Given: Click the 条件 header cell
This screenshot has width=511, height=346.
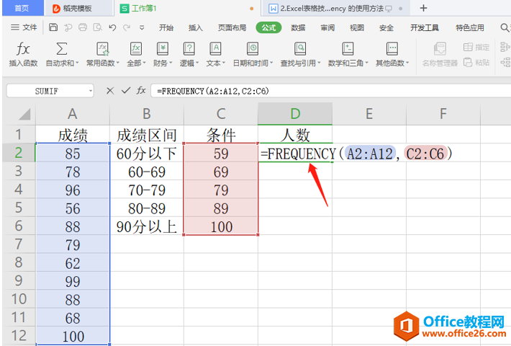Looking at the screenshot, I should [x=221, y=135].
